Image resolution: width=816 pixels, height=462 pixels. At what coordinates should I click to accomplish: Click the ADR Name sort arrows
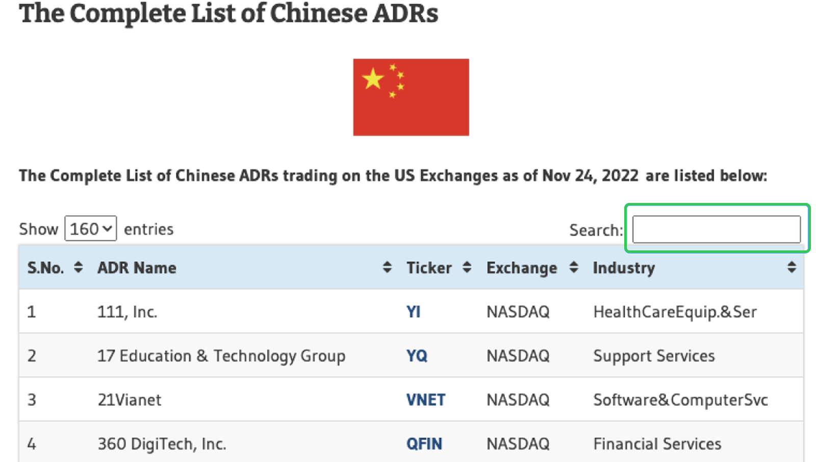coord(387,267)
